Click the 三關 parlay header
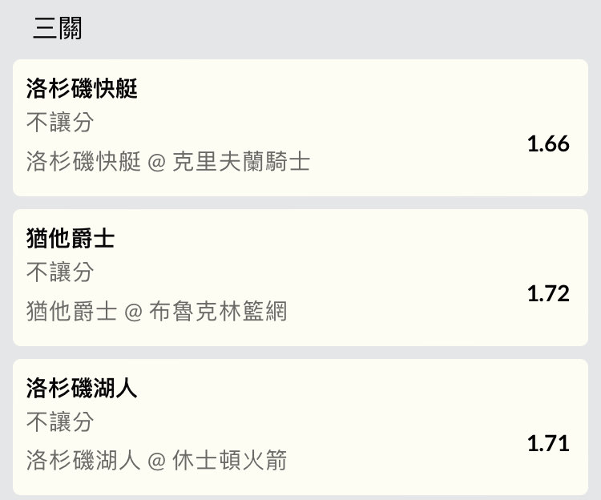The height and width of the screenshot is (500, 601). [x=57, y=29]
